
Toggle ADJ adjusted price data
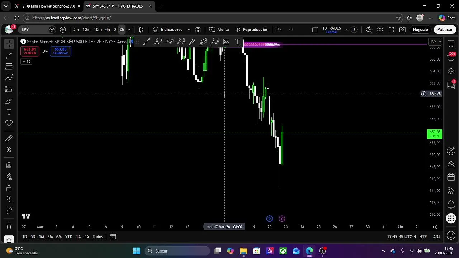[436, 237]
